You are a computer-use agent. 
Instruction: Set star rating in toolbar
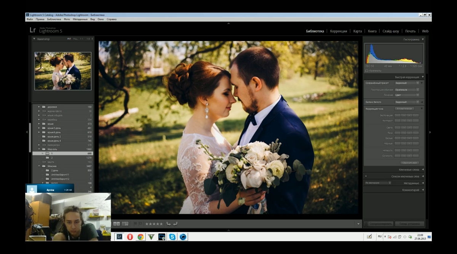point(154,224)
